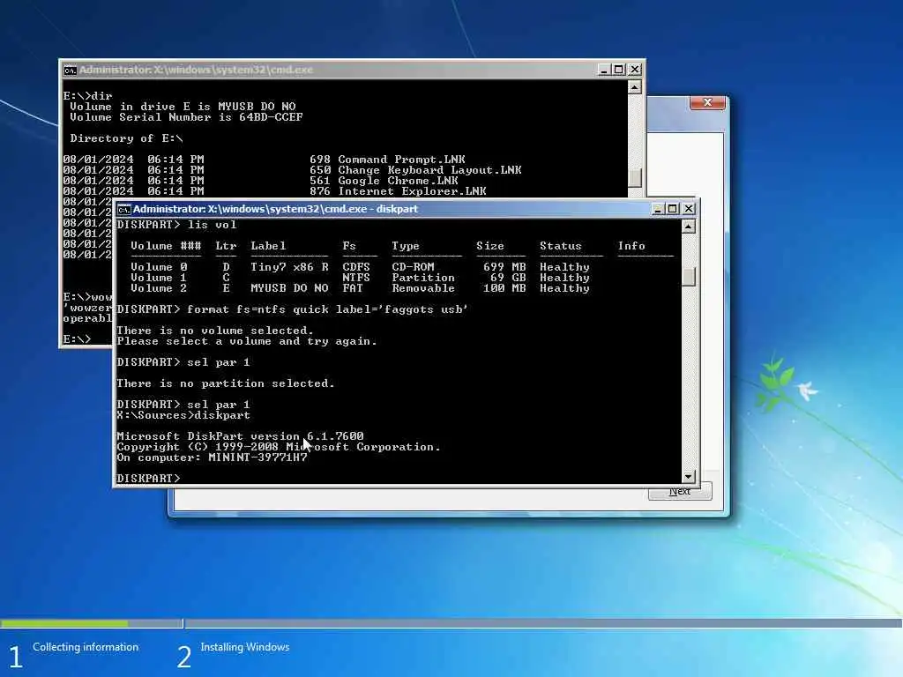This screenshot has width=903, height=677.
Task: Click background cmd window scrollbar thumb
Action: coord(634,177)
